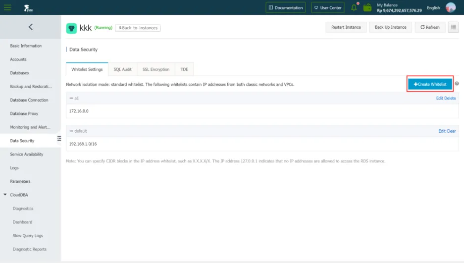
Task: Open Slow Query Logs under CloudDBA
Action: pyautogui.click(x=28, y=236)
